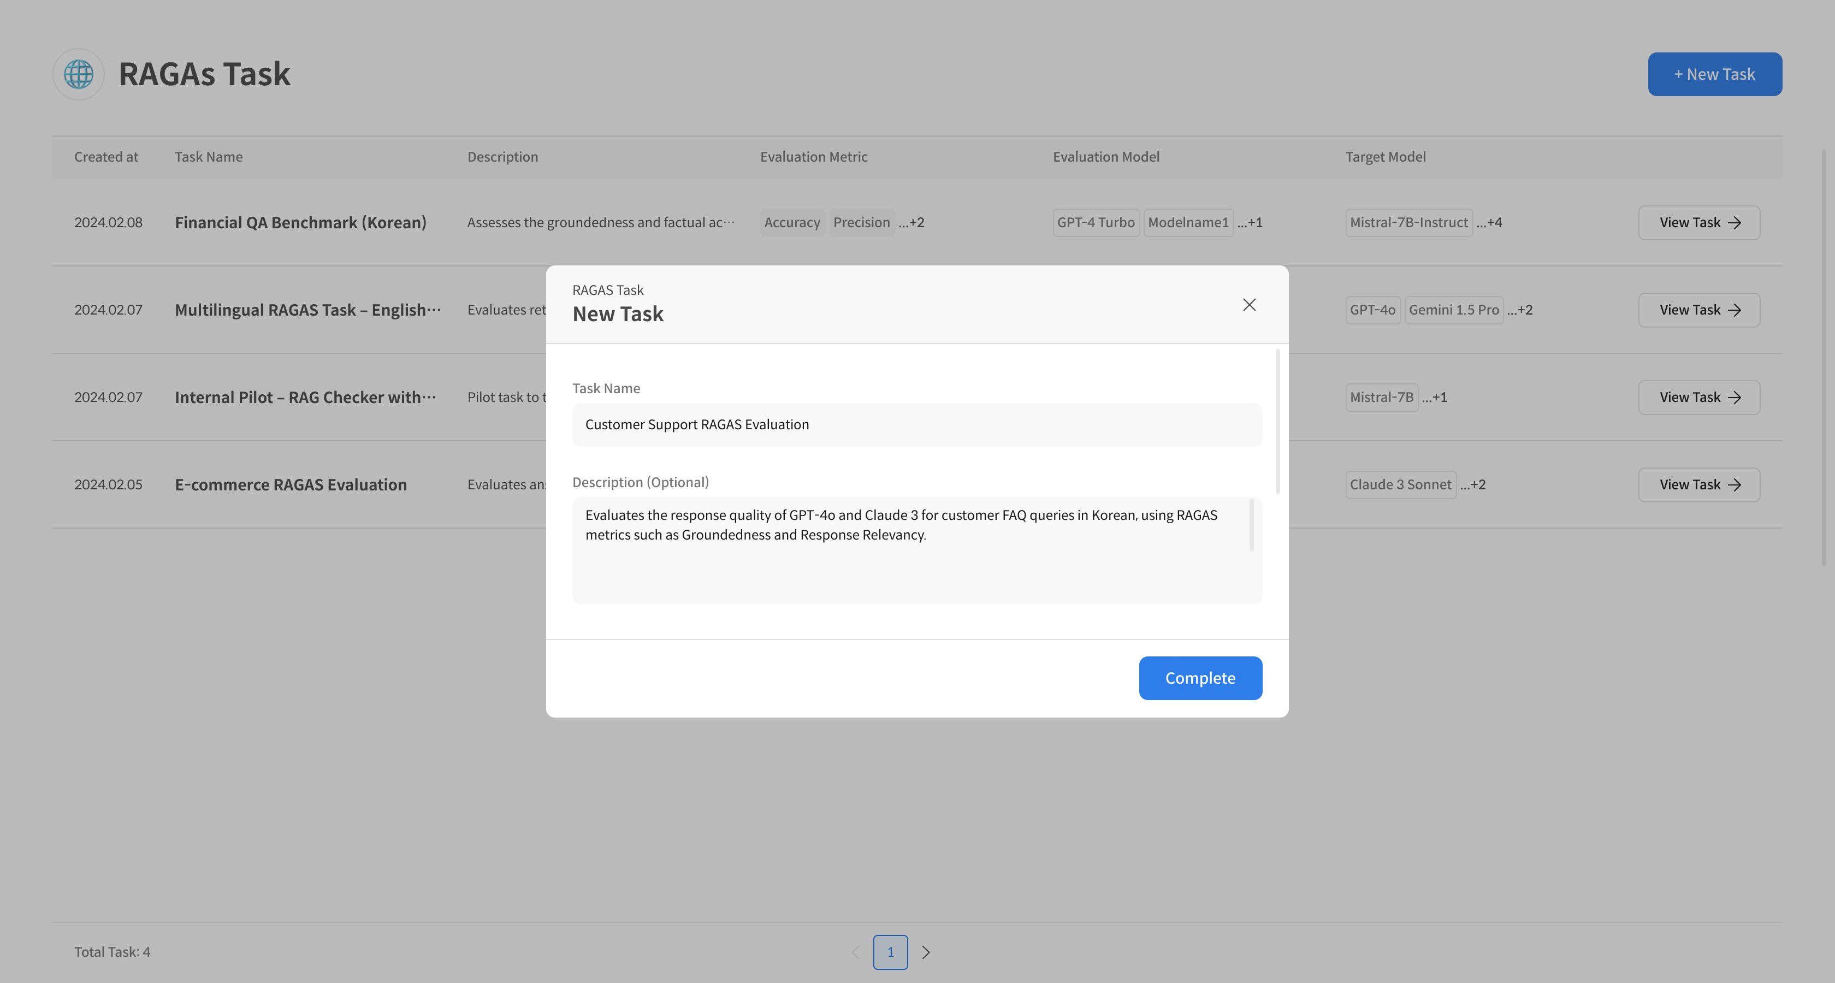
Task: Click the dialog's vertical scrollbar
Action: (1277, 422)
